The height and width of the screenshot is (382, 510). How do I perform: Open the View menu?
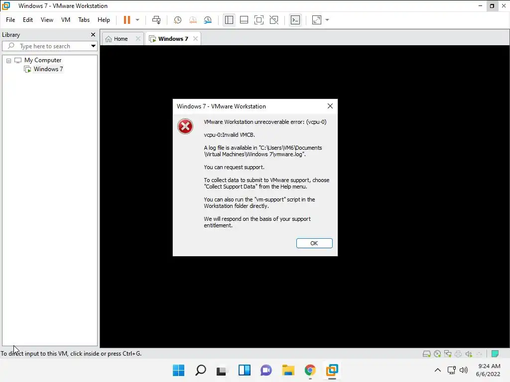click(x=47, y=20)
